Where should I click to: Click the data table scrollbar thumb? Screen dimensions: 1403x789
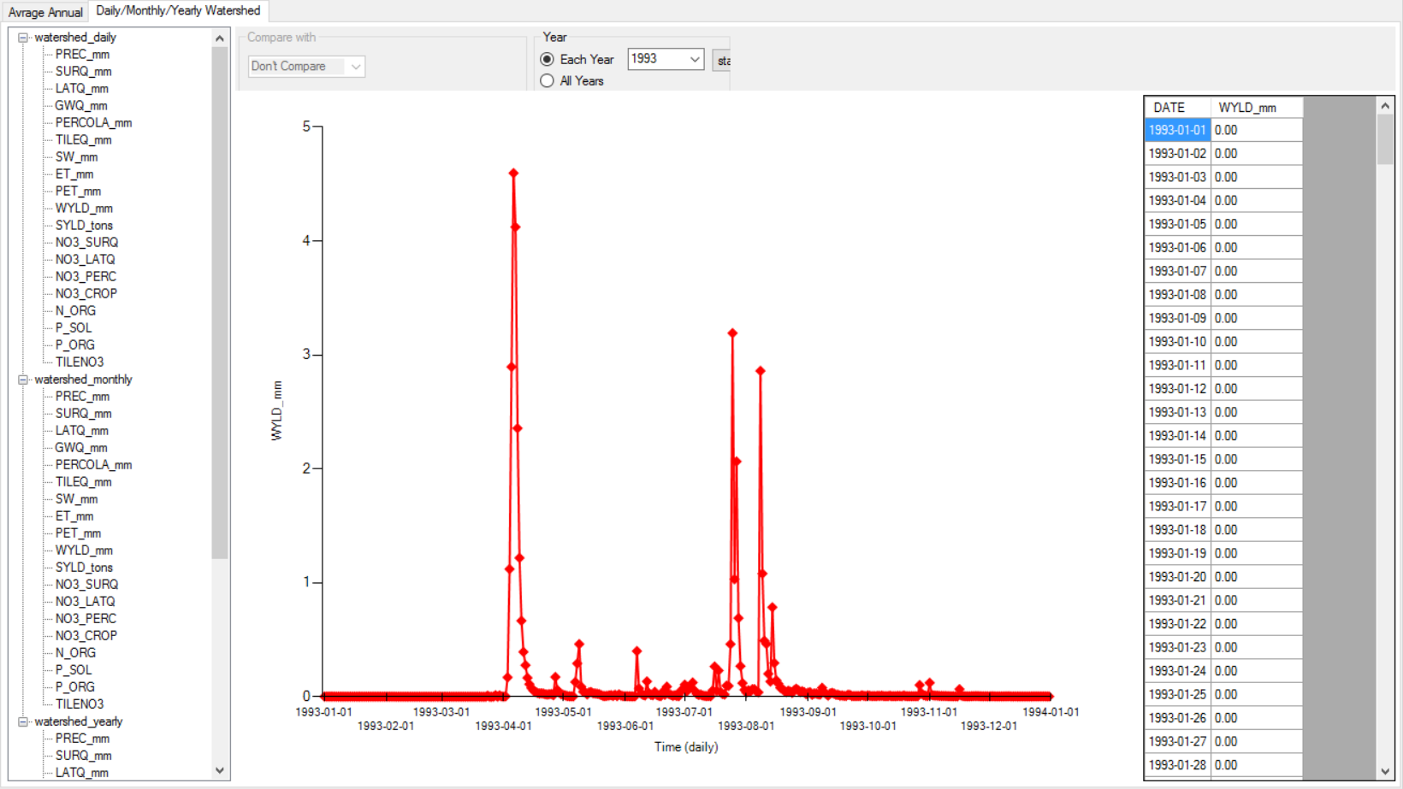(x=1385, y=139)
